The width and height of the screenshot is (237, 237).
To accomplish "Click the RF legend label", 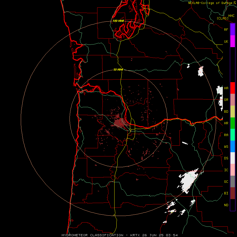I will click(x=226, y=29).
